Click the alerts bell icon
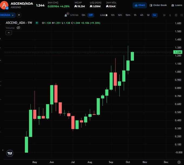 [66, 15]
